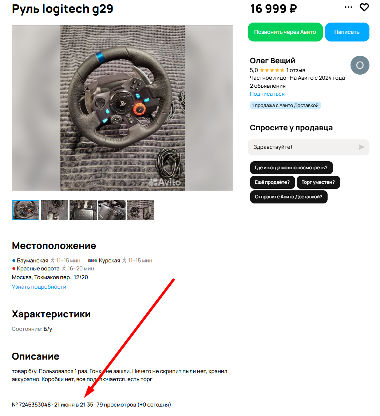Screen dimensions: 380x416
Task: Show the second photo thumbnail
Action: [x=54, y=210]
